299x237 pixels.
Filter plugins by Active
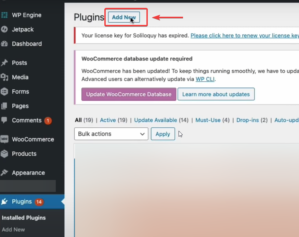click(108, 120)
